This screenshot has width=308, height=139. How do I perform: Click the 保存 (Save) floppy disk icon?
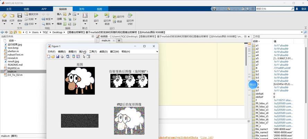coord(20,15)
